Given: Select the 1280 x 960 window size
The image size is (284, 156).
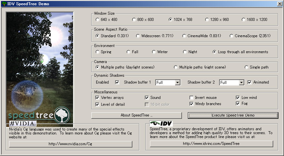Looking at the screenshot, I should click(x=207, y=20).
